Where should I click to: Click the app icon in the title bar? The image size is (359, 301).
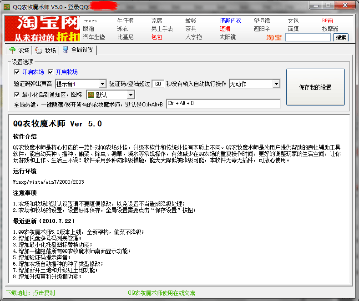(x=7, y=7)
